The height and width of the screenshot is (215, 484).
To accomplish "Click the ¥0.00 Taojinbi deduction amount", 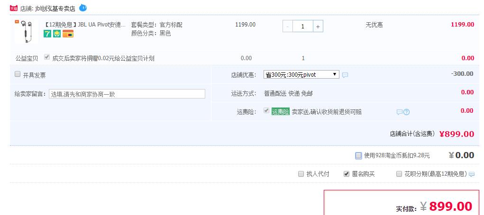I will click(461, 155).
